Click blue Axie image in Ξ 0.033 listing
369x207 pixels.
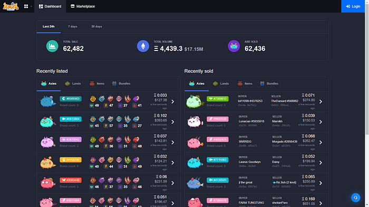coord(48,101)
